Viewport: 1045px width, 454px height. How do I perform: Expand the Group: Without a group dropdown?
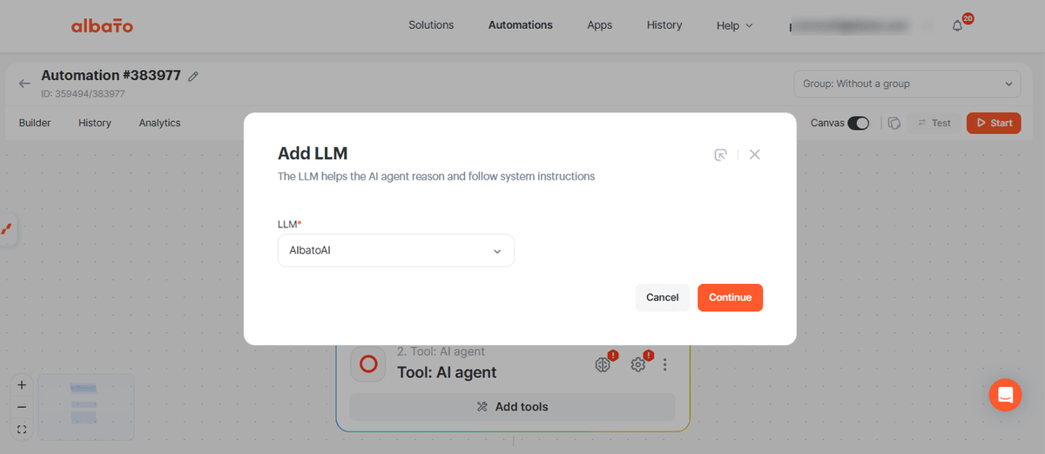coord(907,84)
